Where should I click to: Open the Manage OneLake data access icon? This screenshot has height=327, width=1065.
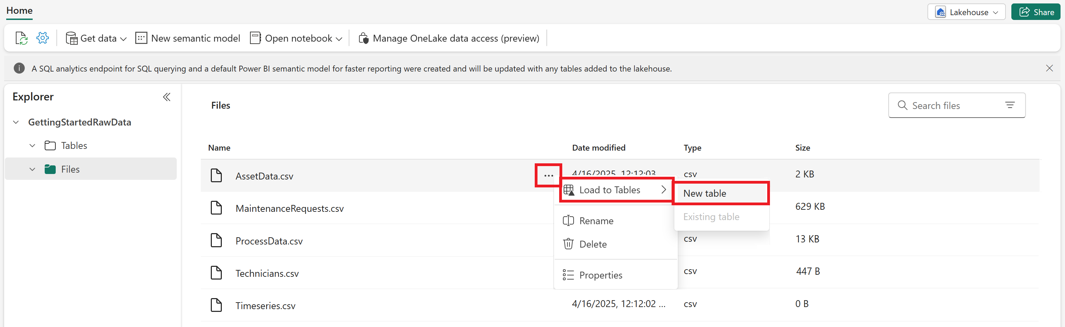[364, 37]
